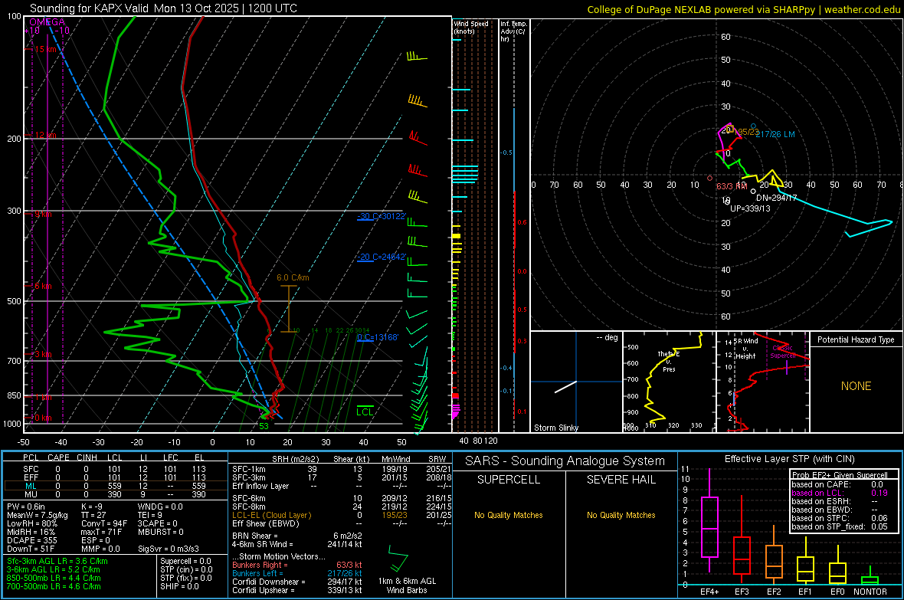Click the '63/3 RM' hodograph label

point(732,185)
